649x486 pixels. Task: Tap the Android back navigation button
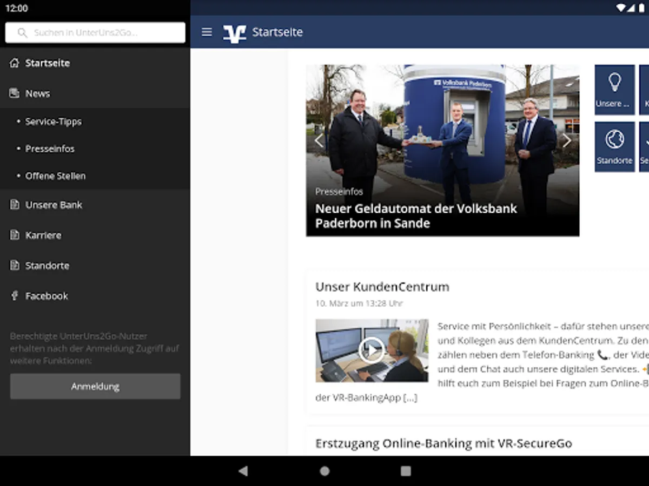(243, 471)
